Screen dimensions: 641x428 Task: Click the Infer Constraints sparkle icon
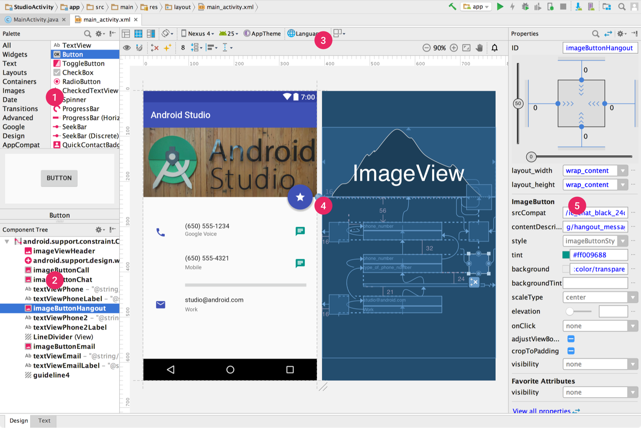[167, 48]
